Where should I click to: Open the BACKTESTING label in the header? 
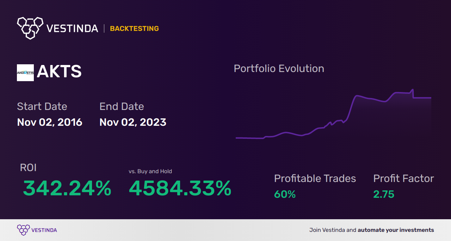click(134, 28)
